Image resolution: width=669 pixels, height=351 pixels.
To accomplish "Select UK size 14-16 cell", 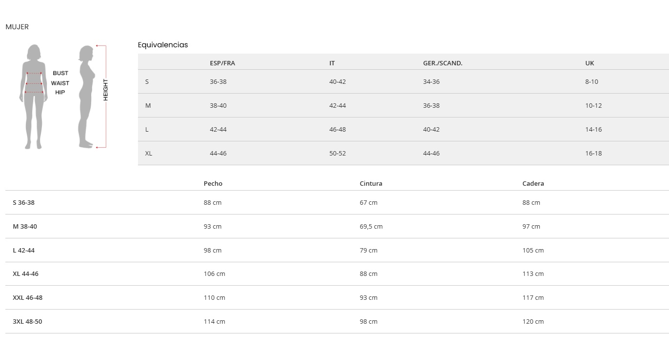I will pos(593,129).
